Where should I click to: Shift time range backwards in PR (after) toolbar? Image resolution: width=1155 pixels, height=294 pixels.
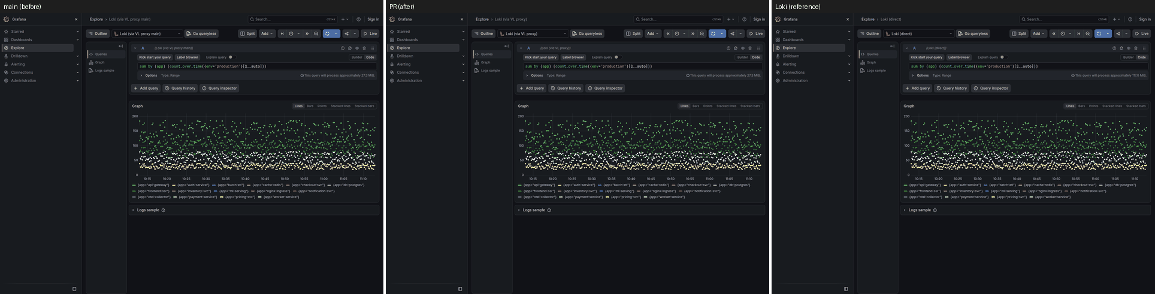[x=668, y=34]
